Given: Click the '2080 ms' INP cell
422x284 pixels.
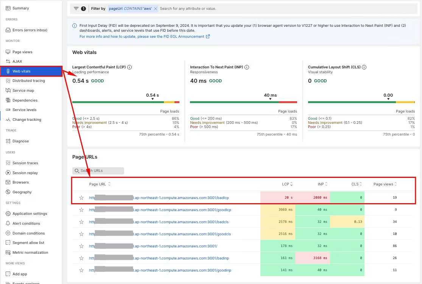Looking at the screenshot, I should (313, 198).
